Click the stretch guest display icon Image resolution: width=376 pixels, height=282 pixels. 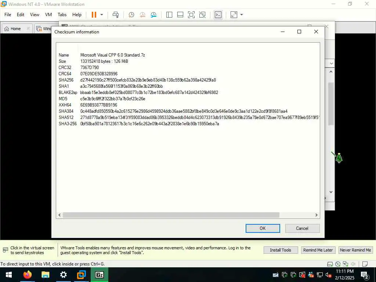(234, 15)
